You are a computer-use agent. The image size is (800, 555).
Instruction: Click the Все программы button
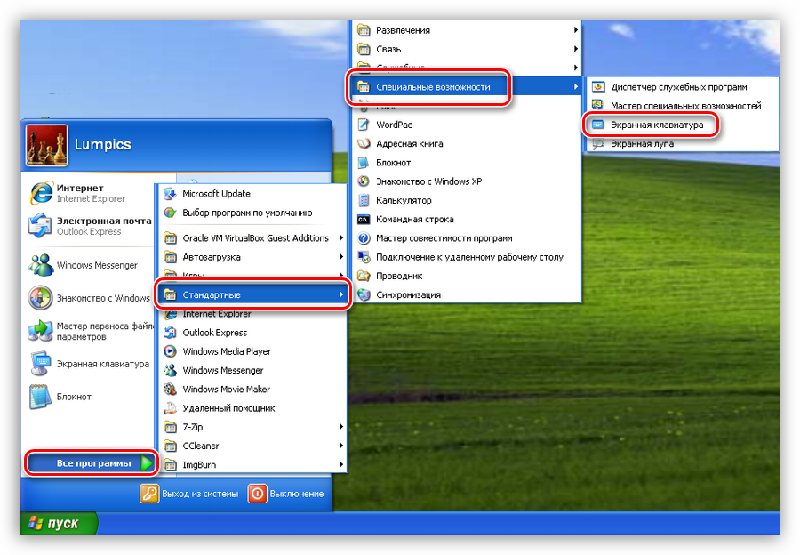92,462
